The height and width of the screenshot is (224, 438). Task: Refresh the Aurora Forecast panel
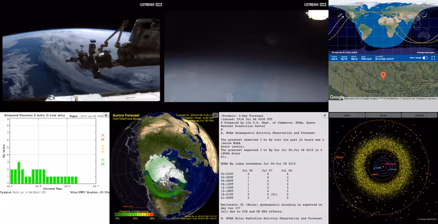pyautogui.click(x=215, y=115)
